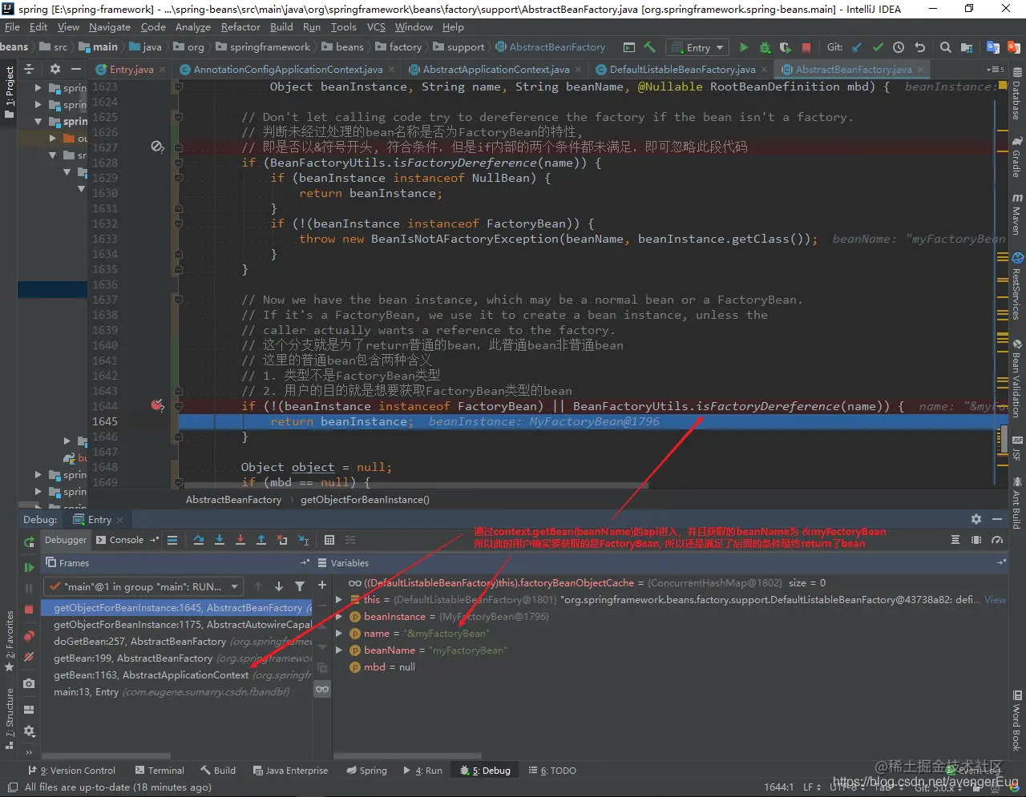The height and width of the screenshot is (797, 1026).
Task: Click the Step Over icon
Action: 199,540
